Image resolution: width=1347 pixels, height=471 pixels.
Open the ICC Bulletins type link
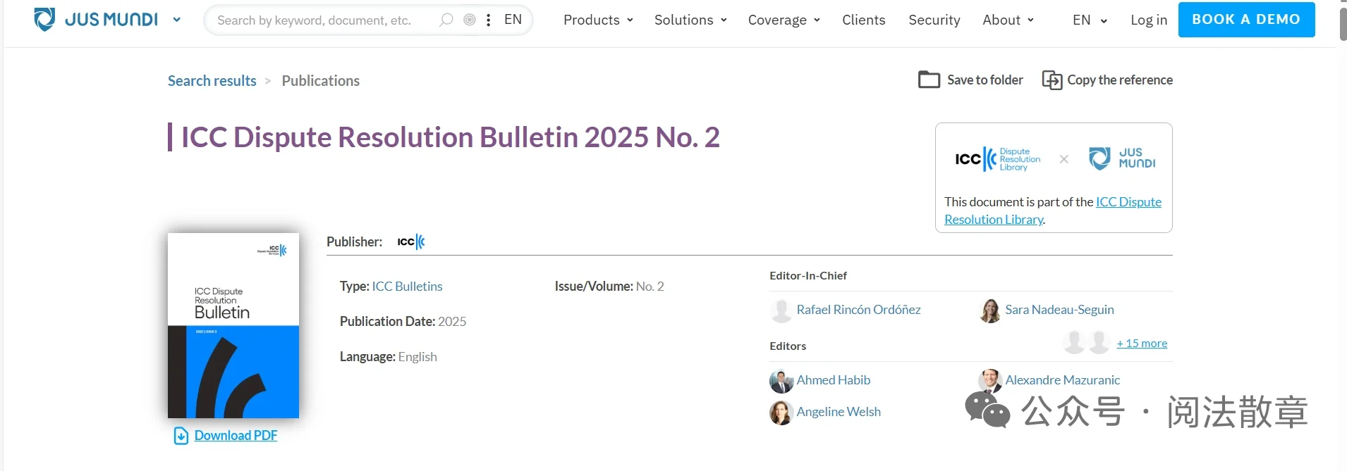pos(407,287)
